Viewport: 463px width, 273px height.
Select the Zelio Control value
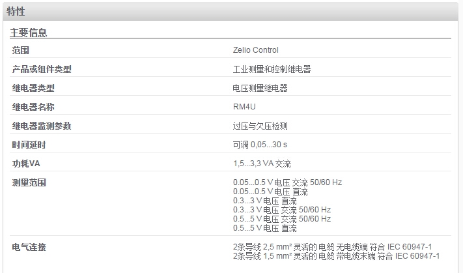click(256, 50)
